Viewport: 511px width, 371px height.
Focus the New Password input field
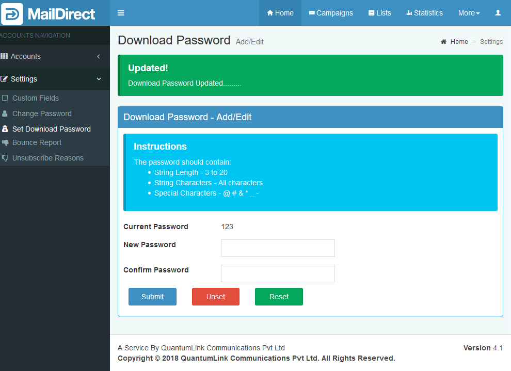pyautogui.click(x=278, y=248)
